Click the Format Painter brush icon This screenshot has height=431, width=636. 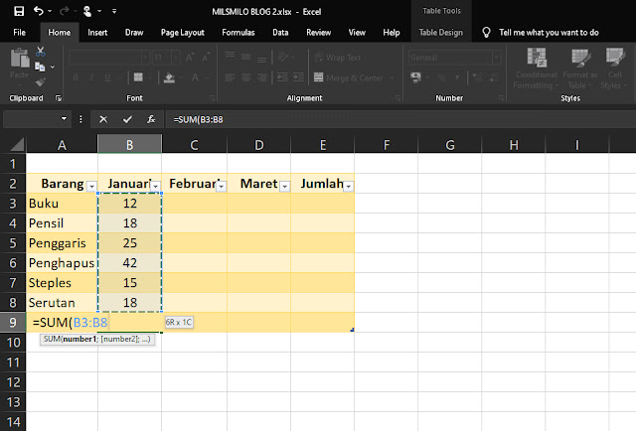coord(40,81)
